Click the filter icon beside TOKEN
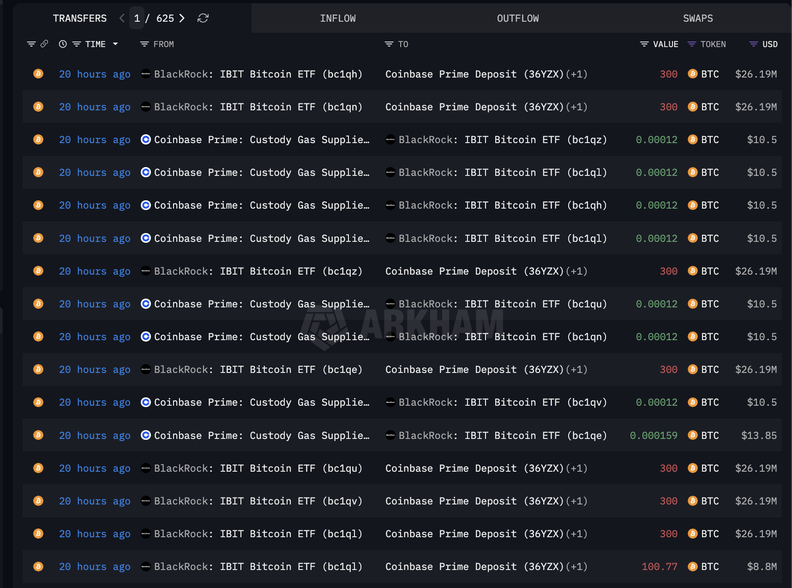This screenshot has width=792, height=588. [x=691, y=44]
